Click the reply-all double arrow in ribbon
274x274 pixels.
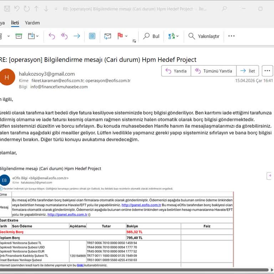pyautogui.click(x=64, y=36)
